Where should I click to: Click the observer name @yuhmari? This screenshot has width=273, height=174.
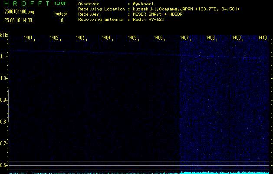pyautogui.click(x=143, y=4)
